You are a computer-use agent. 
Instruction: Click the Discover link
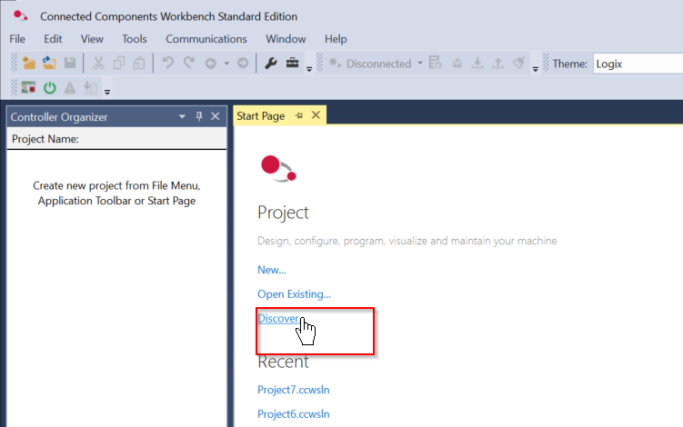coord(279,318)
